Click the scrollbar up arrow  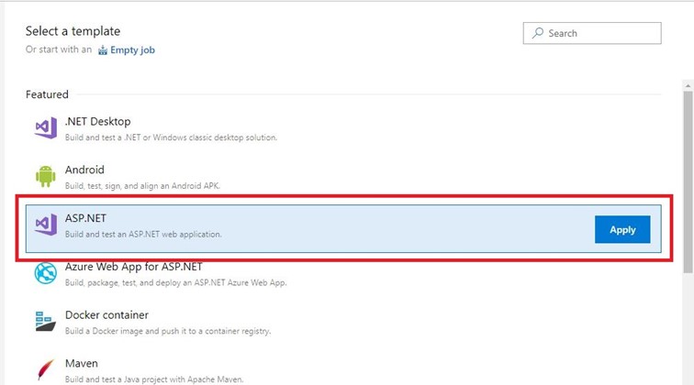(688, 85)
